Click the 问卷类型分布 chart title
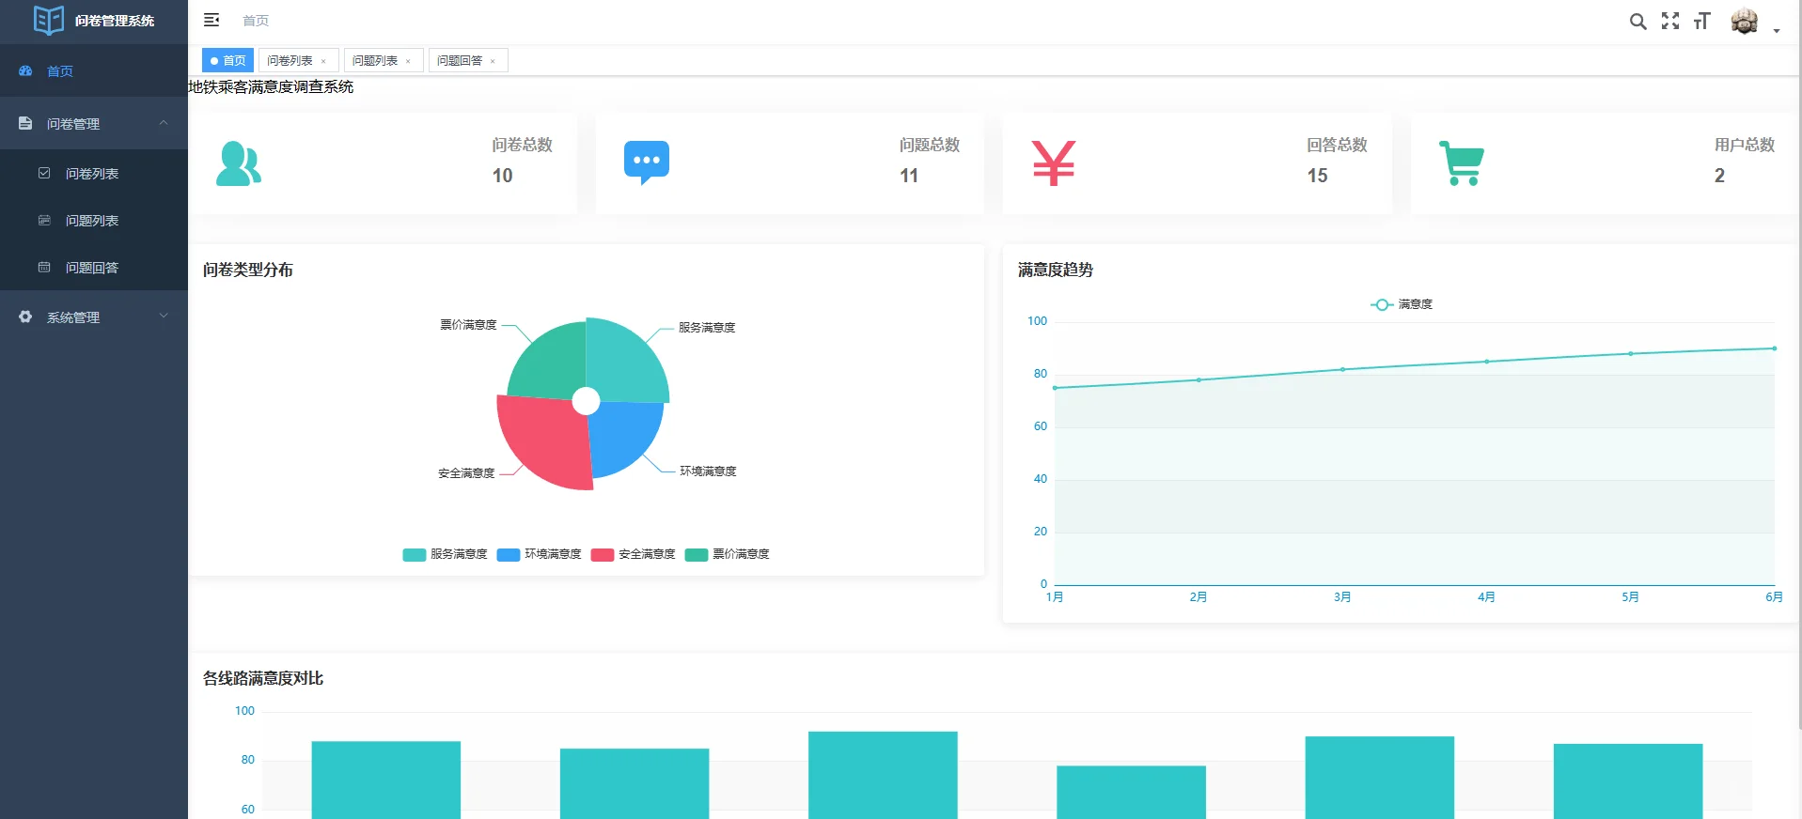This screenshot has height=819, width=1802. click(248, 270)
